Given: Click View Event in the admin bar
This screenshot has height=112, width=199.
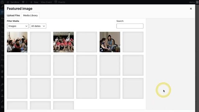Looking at the screenshot, I should [x=46, y=2].
